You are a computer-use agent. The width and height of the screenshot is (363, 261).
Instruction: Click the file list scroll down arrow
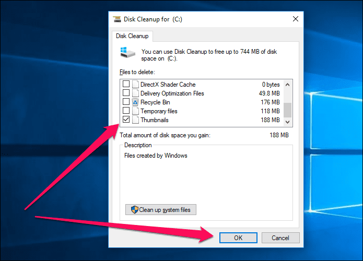coord(288,122)
